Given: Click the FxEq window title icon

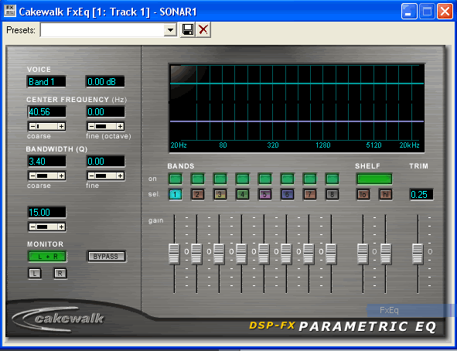Looking at the screenshot, I should point(9,11).
